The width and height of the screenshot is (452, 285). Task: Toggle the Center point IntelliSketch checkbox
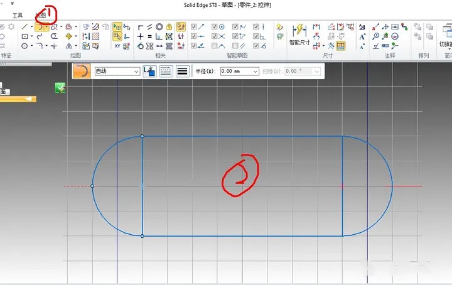point(215,27)
